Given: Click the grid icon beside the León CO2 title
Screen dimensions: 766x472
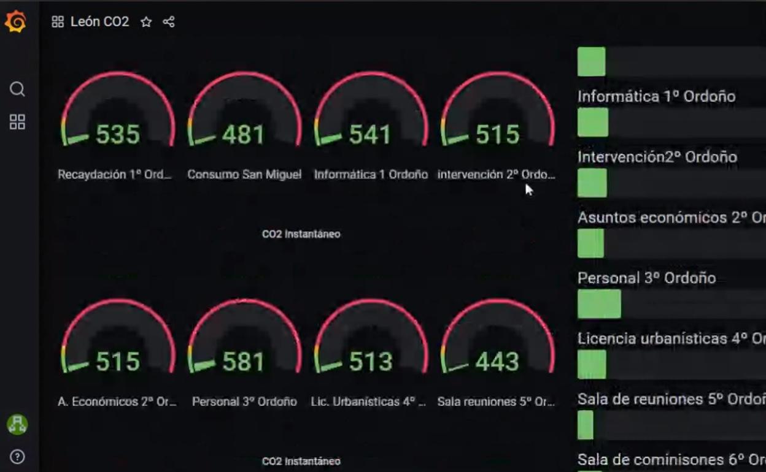Looking at the screenshot, I should (x=58, y=22).
